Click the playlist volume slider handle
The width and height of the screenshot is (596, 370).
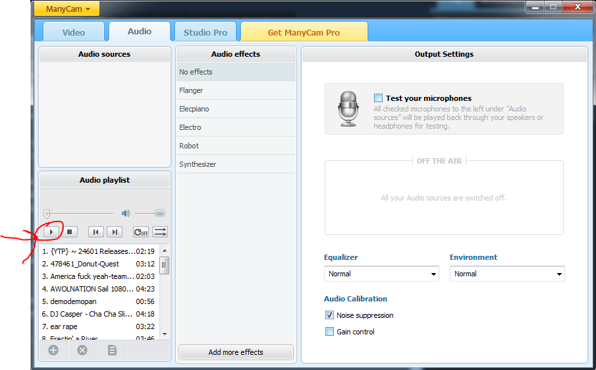[160, 213]
